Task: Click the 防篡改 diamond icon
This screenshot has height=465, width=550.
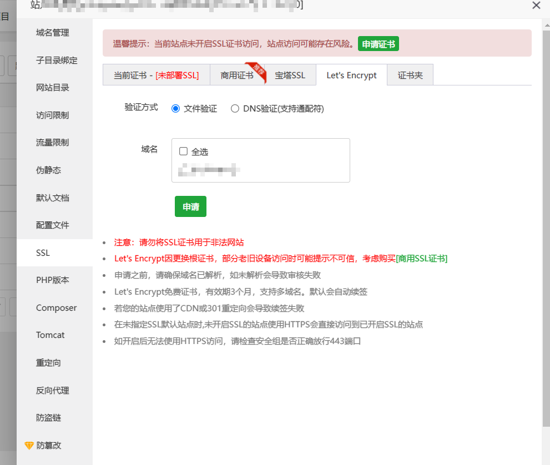Action: (x=29, y=446)
